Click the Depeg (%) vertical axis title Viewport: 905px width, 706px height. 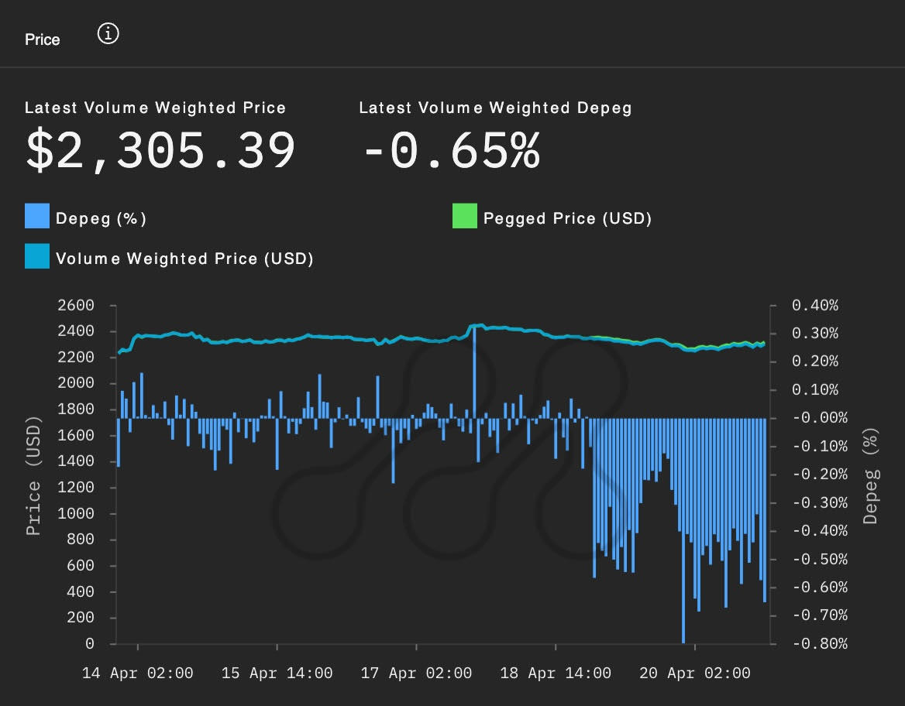[871, 475]
